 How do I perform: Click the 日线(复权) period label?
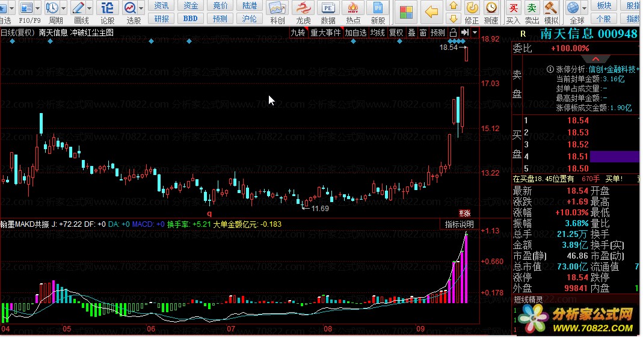pos(17,32)
